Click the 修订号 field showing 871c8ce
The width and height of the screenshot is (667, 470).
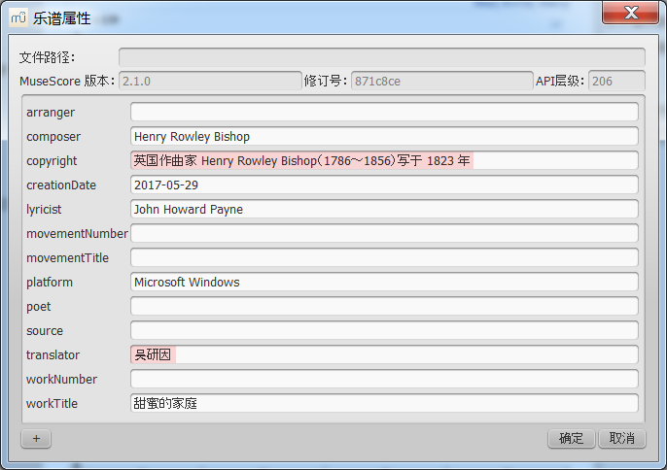[441, 82]
